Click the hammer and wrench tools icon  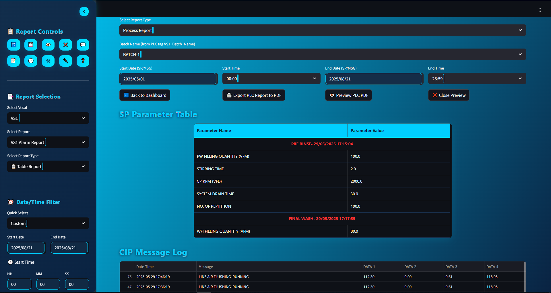point(48,61)
